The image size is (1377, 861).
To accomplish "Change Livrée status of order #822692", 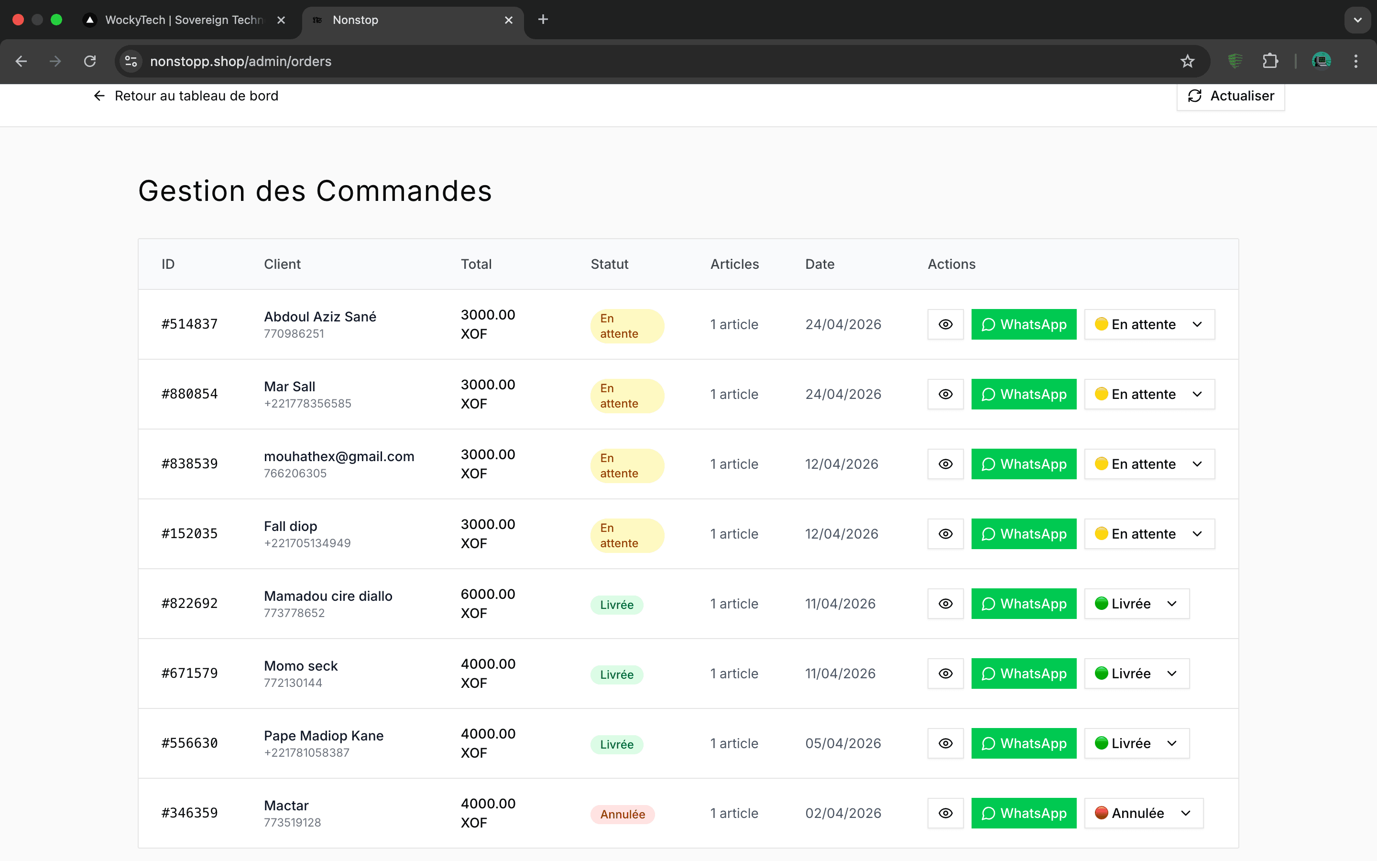I will 1137,604.
